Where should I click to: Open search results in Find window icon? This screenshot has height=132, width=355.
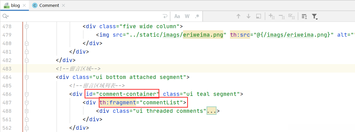(304, 16)
